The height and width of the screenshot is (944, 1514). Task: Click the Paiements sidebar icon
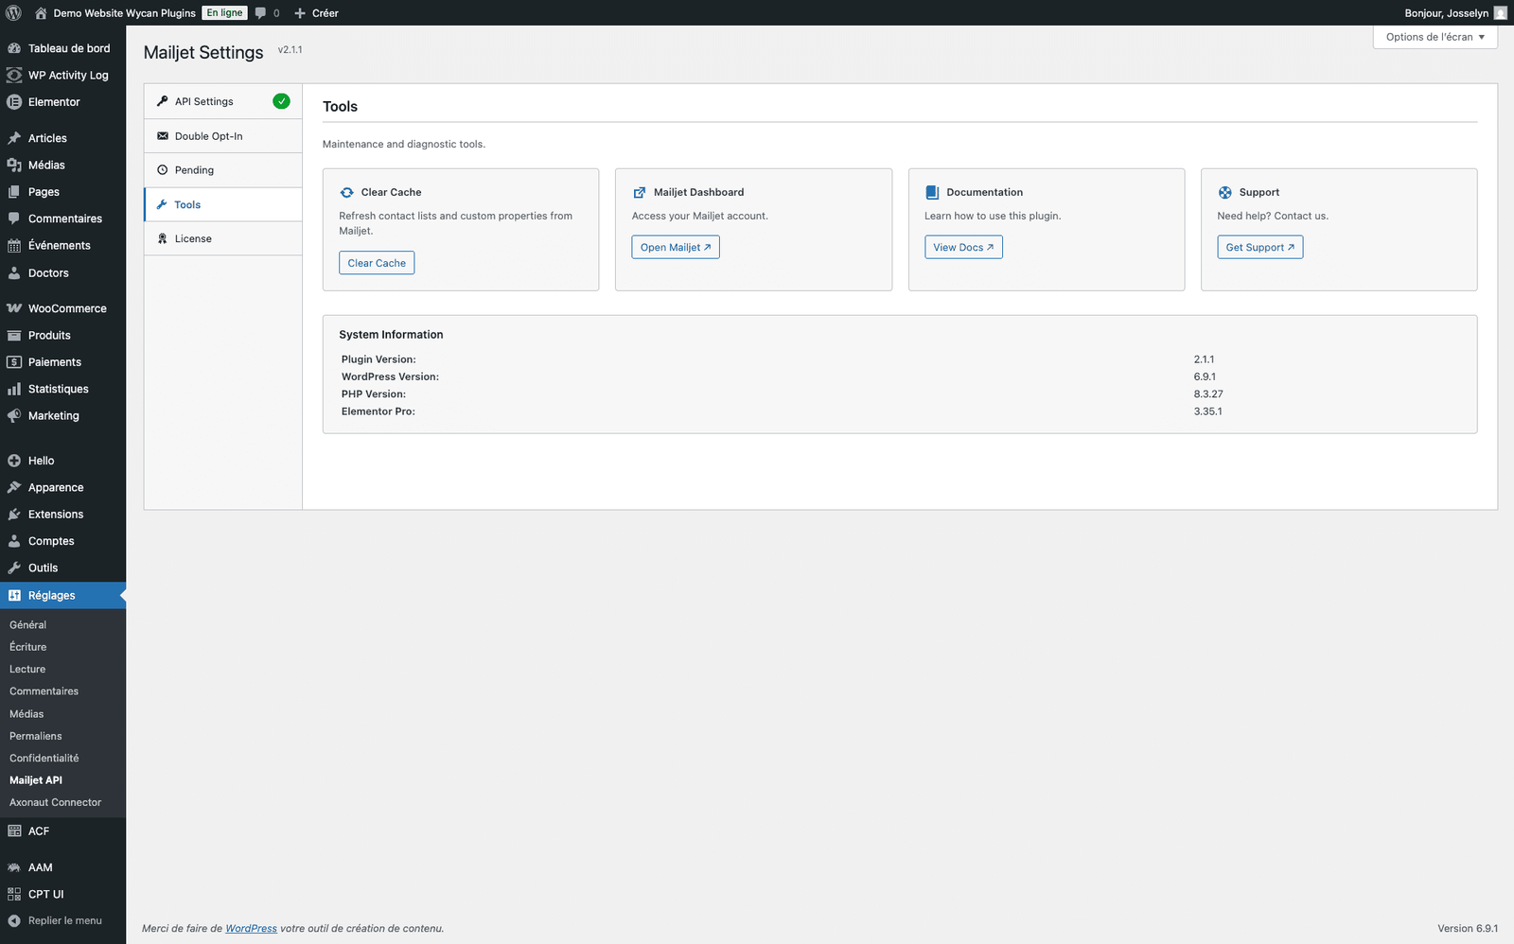(14, 361)
